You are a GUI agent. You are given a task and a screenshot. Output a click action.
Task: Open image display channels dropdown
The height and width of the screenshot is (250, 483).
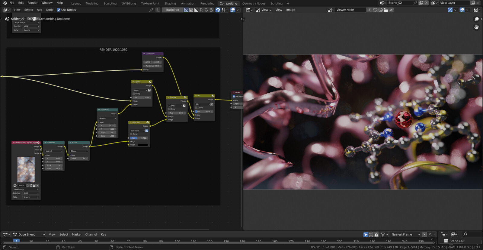point(477,10)
